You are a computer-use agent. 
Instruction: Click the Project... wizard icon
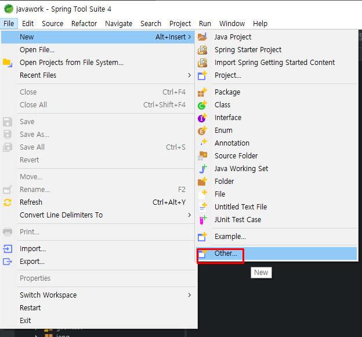click(202, 75)
